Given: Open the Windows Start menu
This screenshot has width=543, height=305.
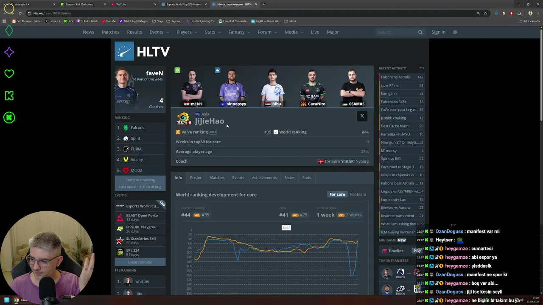Looking at the screenshot, I should [7, 300].
